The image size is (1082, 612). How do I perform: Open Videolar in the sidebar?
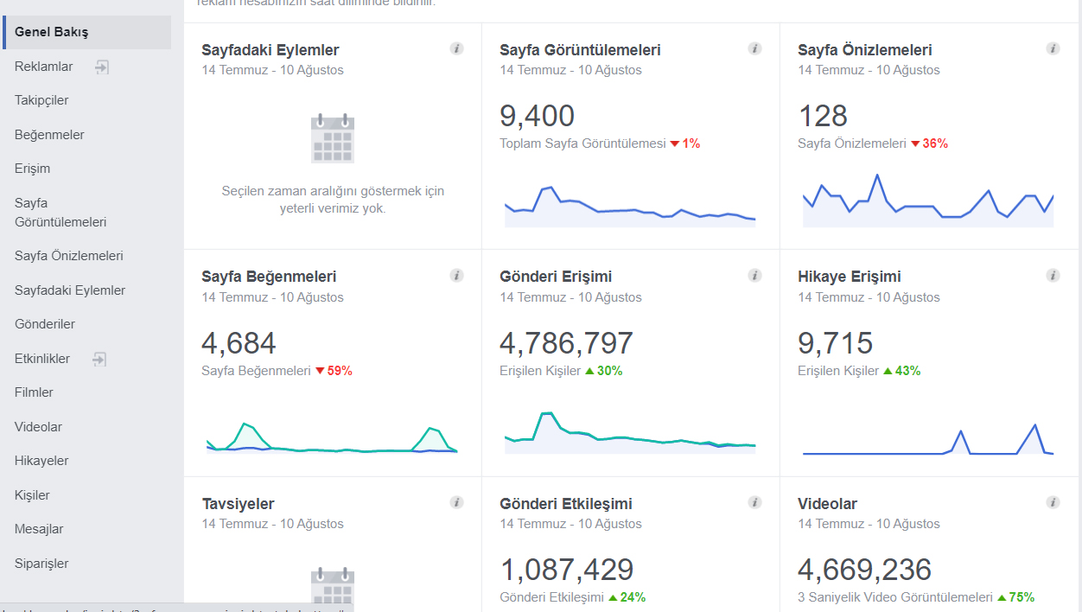38,427
